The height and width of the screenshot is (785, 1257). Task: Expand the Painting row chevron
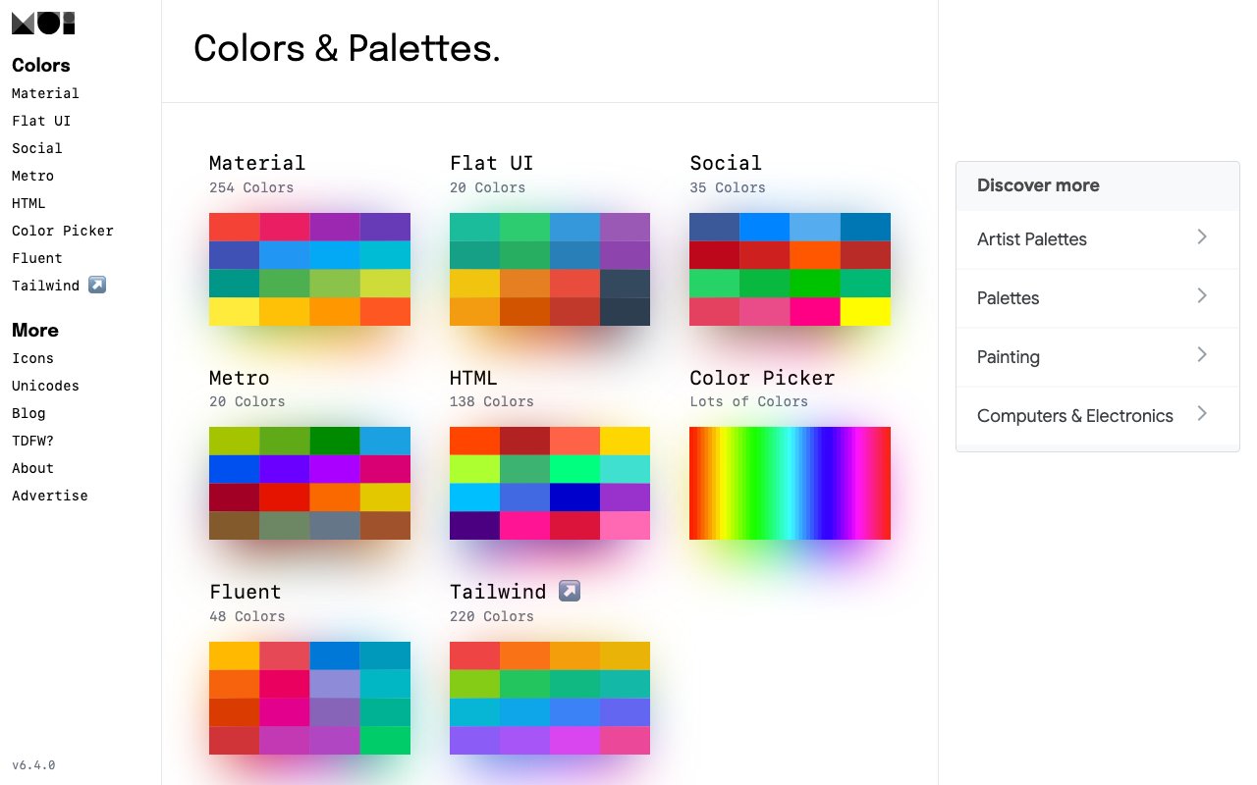coord(1202,355)
